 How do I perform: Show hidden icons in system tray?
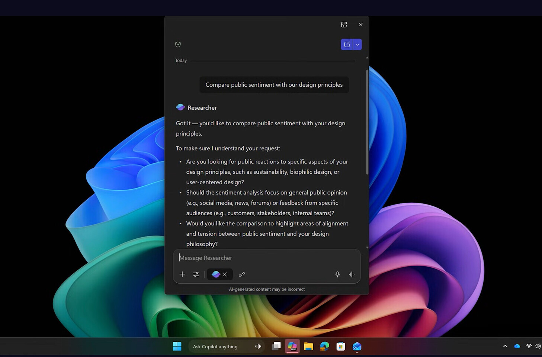point(505,346)
